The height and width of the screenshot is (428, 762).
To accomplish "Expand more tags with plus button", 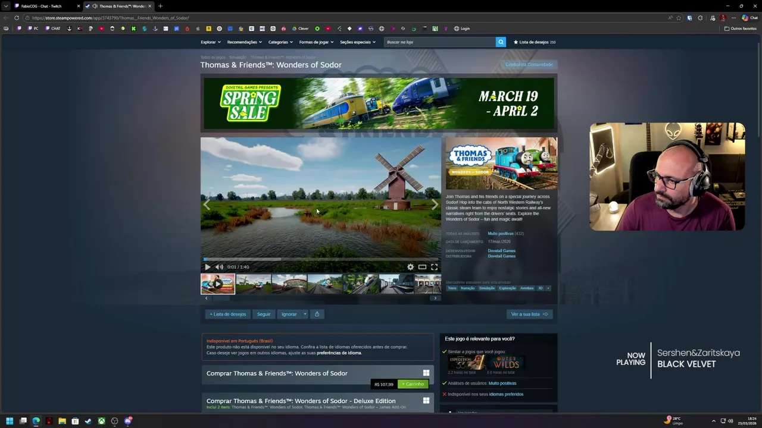I will pyautogui.click(x=548, y=288).
